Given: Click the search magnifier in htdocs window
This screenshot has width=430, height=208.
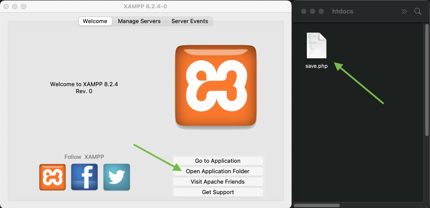Looking at the screenshot, I should [418, 11].
